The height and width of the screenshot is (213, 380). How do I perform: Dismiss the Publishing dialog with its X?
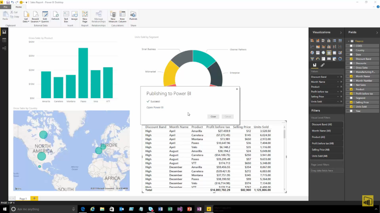[237, 89]
